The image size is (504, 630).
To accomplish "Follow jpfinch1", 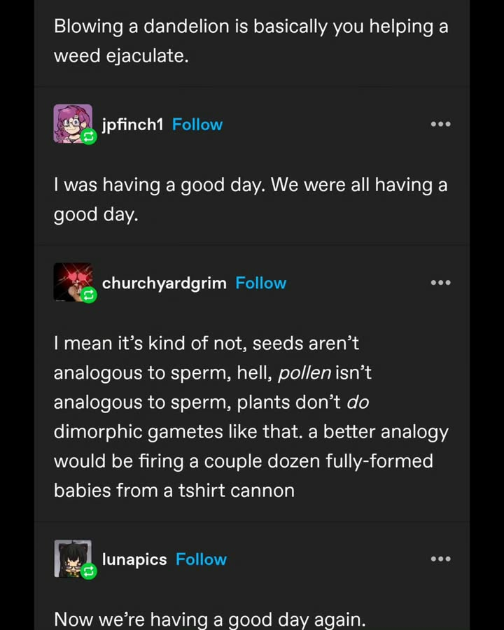I will pyautogui.click(x=197, y=125).
